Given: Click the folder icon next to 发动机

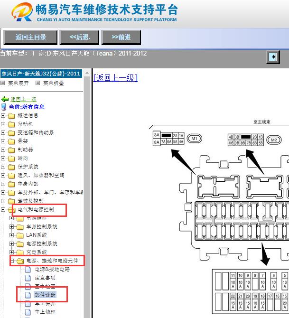Looking at the screenshot, I should tap(11, 124).
